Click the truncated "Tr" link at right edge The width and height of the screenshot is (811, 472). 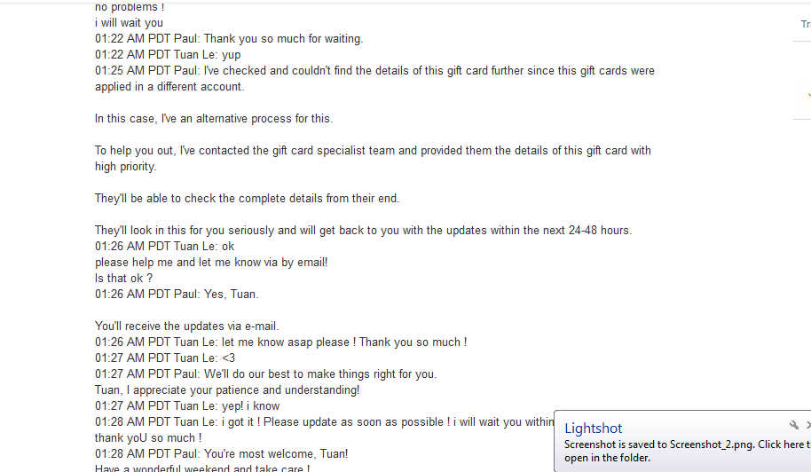tap(805, 24)
